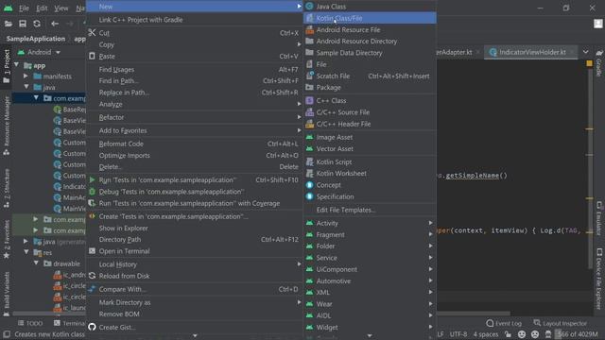This screenshot has width=605, height=340.
Task: Expand the Fragment submenu
Action: point(370,234)
